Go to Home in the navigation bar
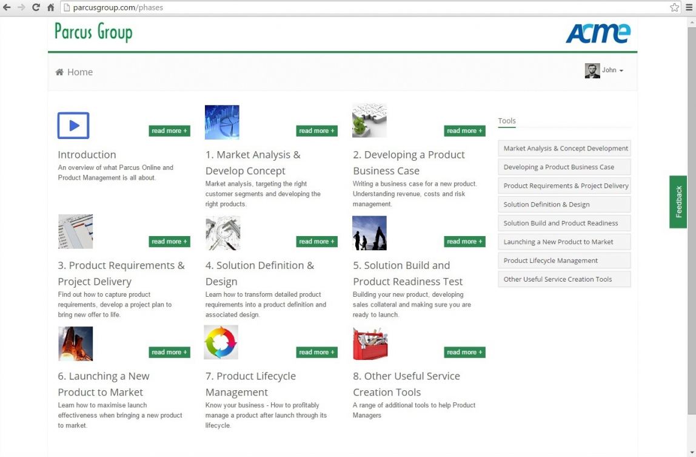This screenshot has height=457, width=696. pos(74,72)
